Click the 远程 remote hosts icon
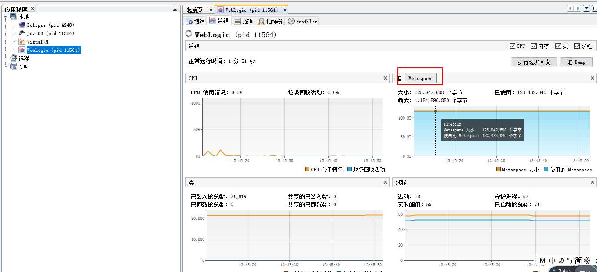597x272 pixels. tap(14, 58)
